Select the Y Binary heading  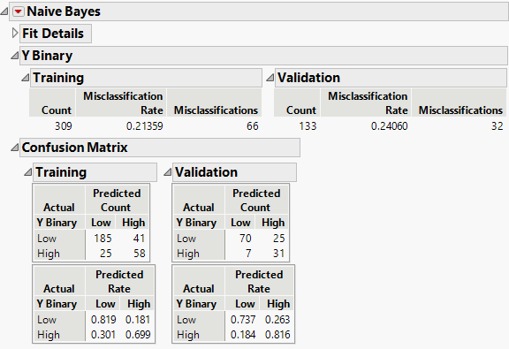tap(263, 56)
